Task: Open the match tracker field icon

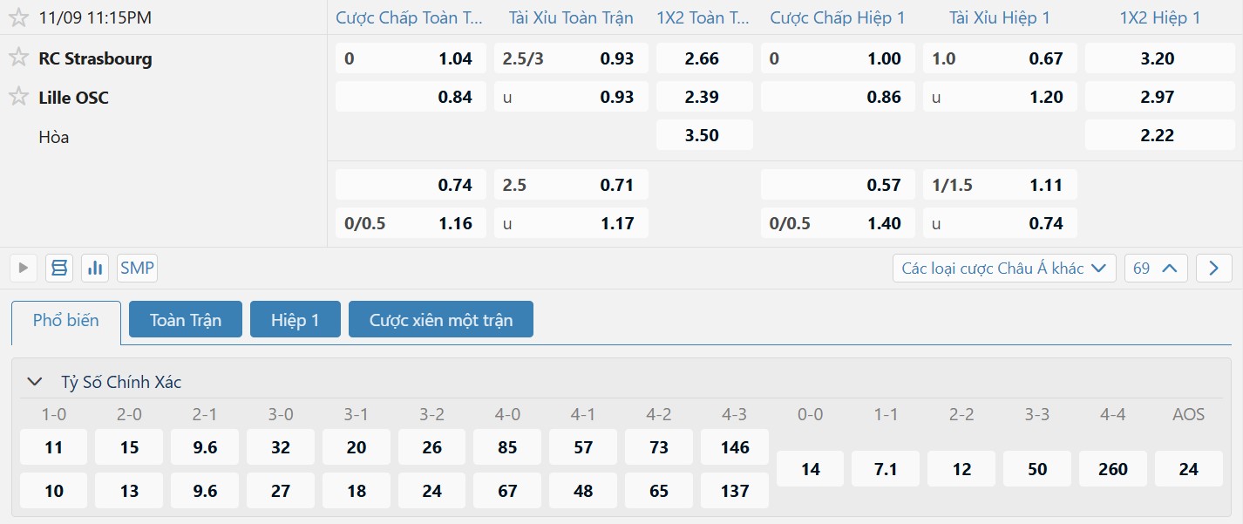Action: (59, 268)
